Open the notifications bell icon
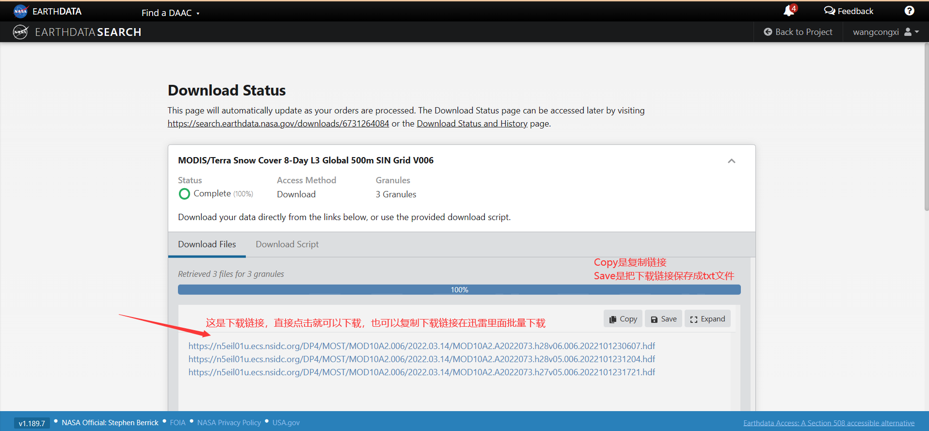The height and width of the screenshot is (431, 929). click(789, 11)
